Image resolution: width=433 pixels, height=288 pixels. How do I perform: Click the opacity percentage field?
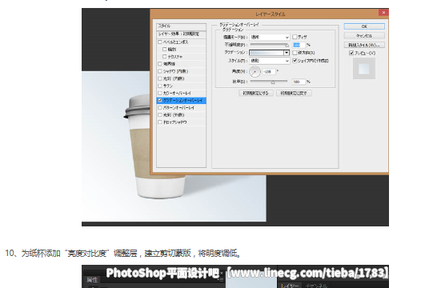coord(299,45)
